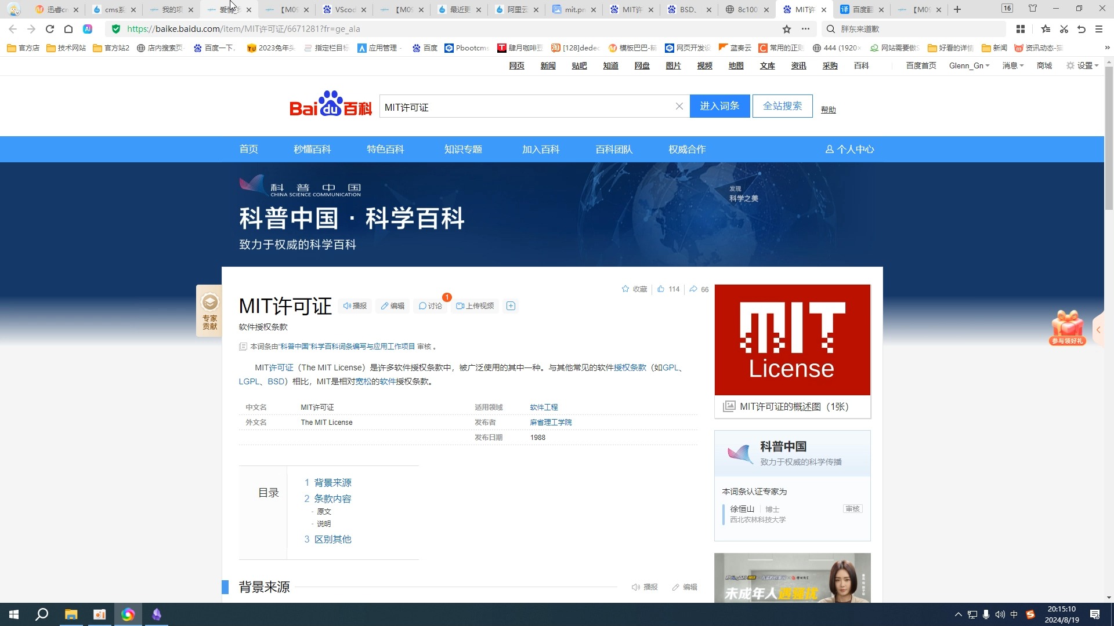Open a new browser tab with plus

tap(957, 9)
